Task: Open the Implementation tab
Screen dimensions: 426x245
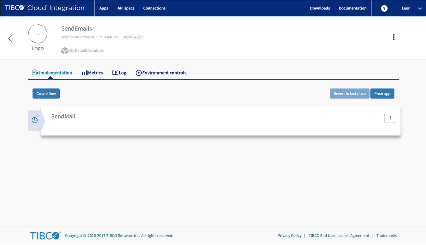Action: tap(52, 73)
